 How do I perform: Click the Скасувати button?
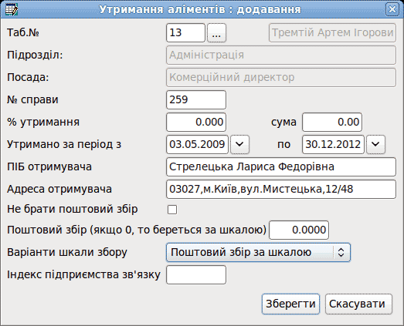coord(358,304)
